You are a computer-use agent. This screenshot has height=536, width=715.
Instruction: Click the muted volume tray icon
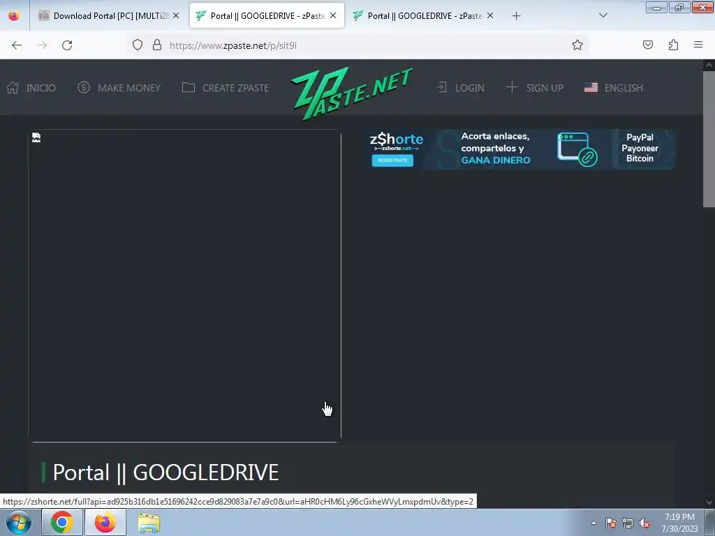pyautogui.click(x=644, y=523)
